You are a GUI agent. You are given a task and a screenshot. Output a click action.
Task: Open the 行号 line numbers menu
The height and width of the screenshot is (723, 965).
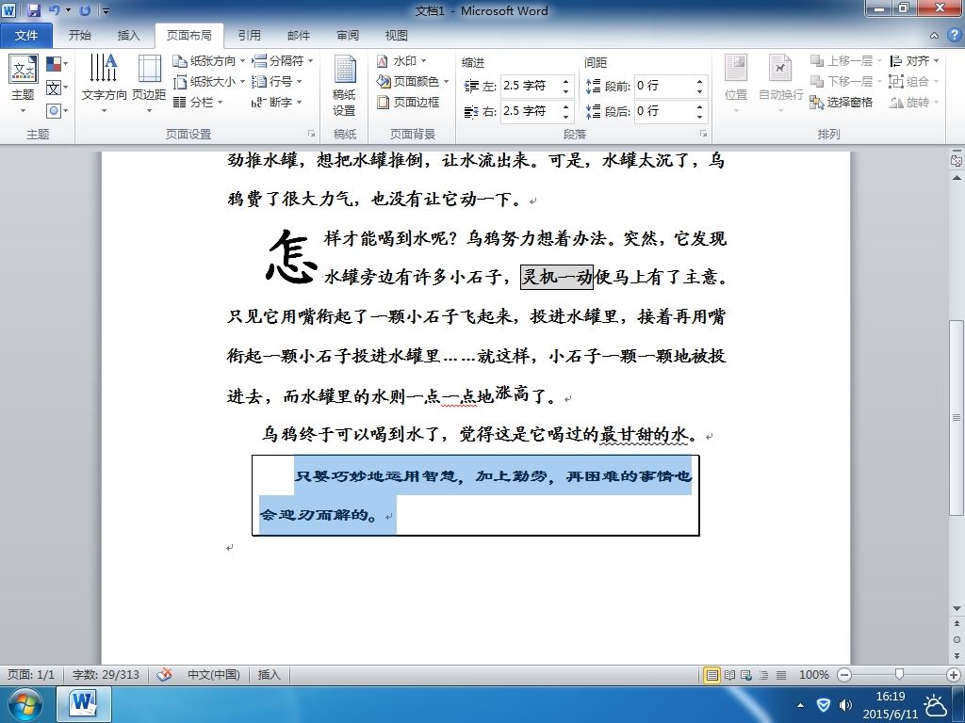[x=278, y=81]
